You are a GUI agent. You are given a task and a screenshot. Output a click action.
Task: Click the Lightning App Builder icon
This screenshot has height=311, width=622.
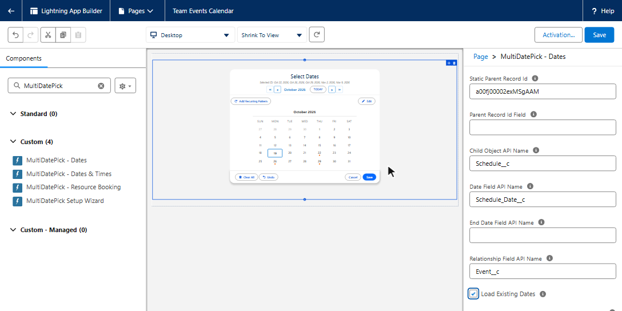(34, 11)
